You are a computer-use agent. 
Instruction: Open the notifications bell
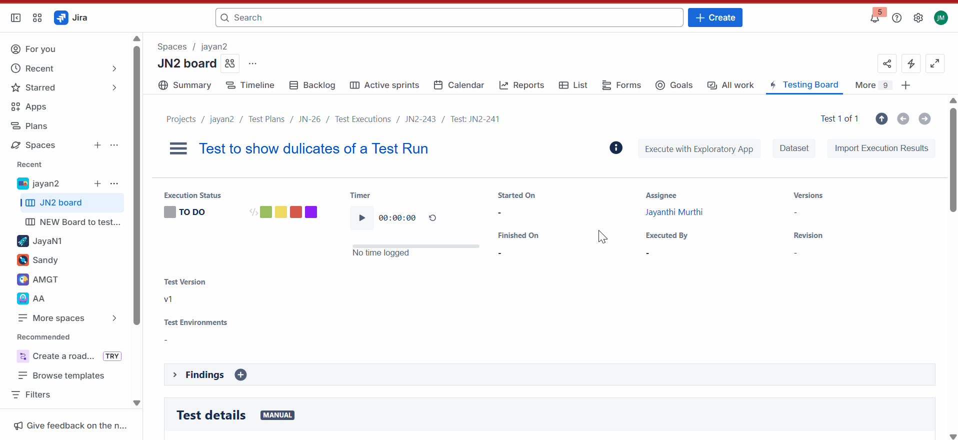click(x=874, y=18)
